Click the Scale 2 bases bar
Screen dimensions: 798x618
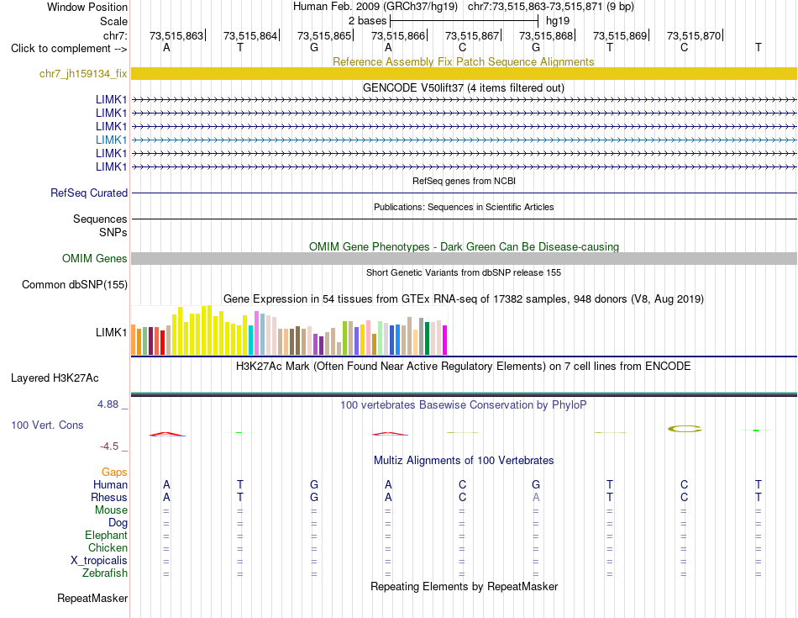464,21
